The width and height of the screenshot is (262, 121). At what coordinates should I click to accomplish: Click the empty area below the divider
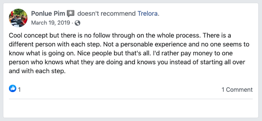(131, 108)
